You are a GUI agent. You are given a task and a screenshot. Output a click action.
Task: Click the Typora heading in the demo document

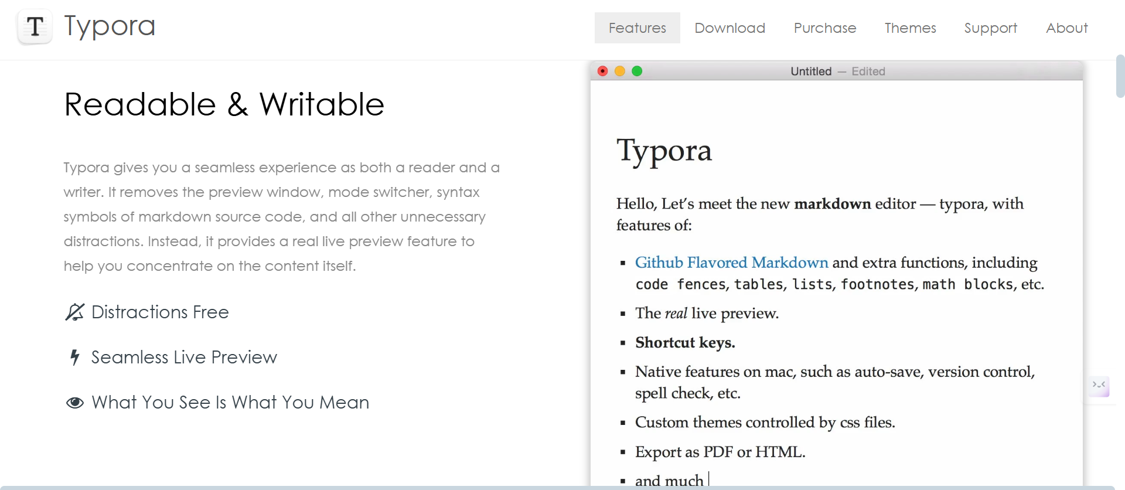664,152
